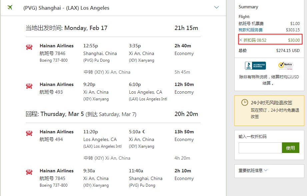Click the '13h 50m' duration of flight 494
This screenshot has height=196, width=307.
click(x=184, y=132)
